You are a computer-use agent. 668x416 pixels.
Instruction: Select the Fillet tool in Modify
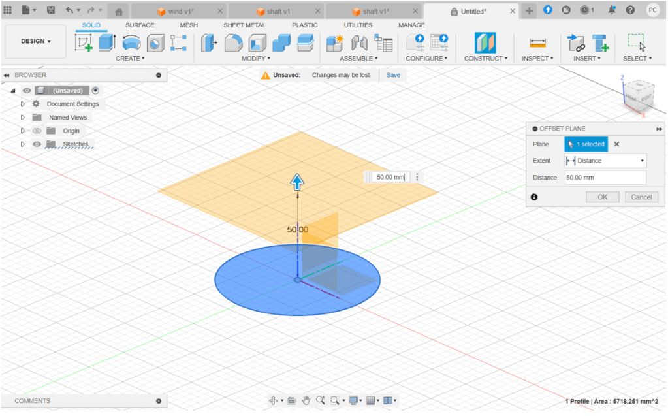(x=234, y=43)
